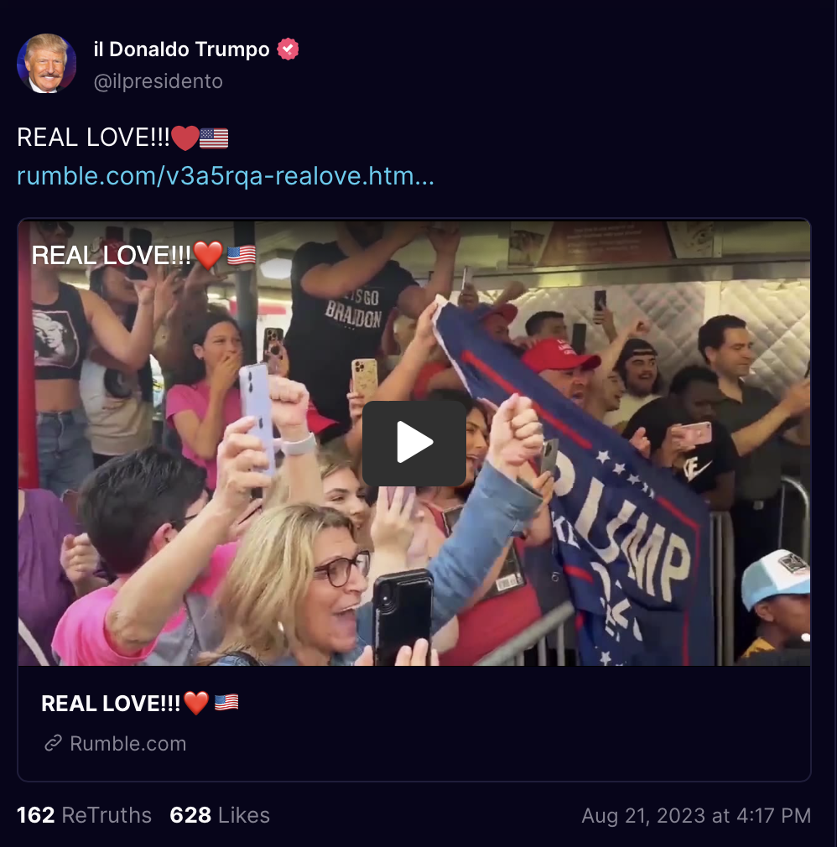The width and height of the screenshot is (837, 847).
Task: Click the Aug 21, 2023 timestamp
Action: tap(696, 815)
